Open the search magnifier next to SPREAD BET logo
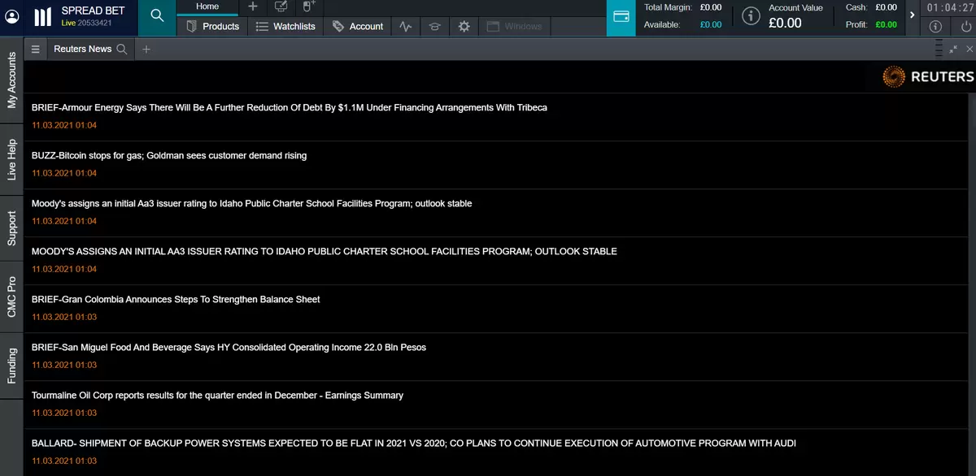 click(x=157, y=15)
